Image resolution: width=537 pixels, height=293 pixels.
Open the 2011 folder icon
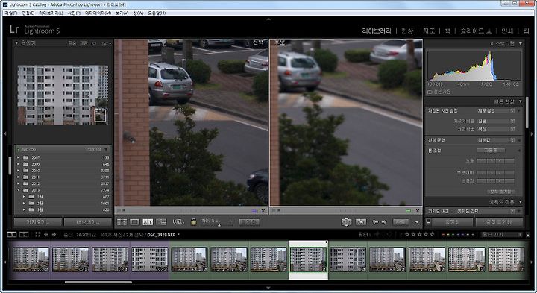tap(25, 177)
